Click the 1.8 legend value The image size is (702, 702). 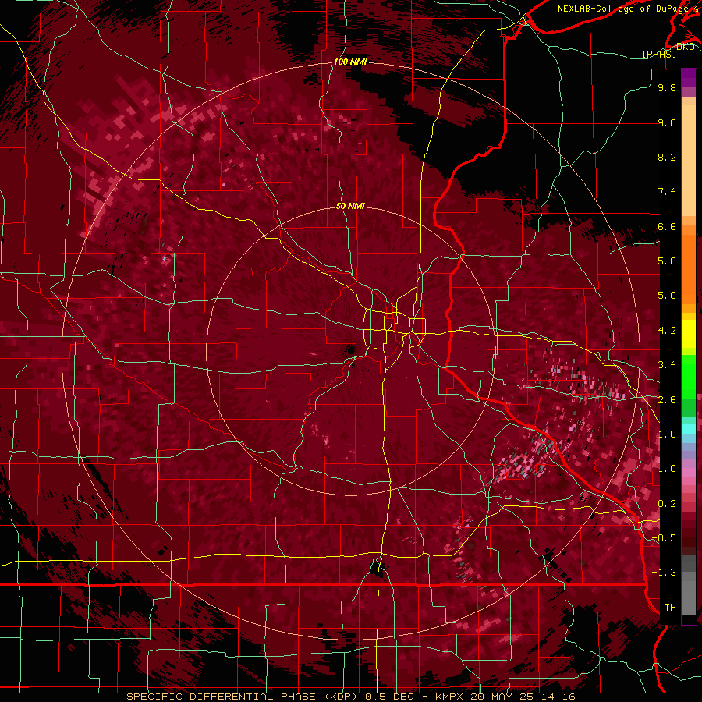(667, 434)
